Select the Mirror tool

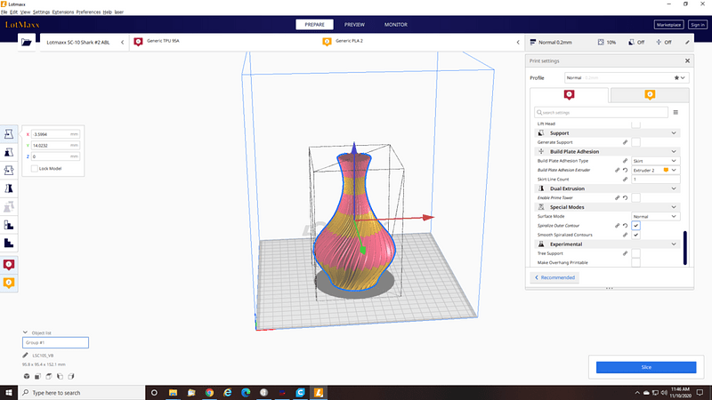(x=9, y=188)
